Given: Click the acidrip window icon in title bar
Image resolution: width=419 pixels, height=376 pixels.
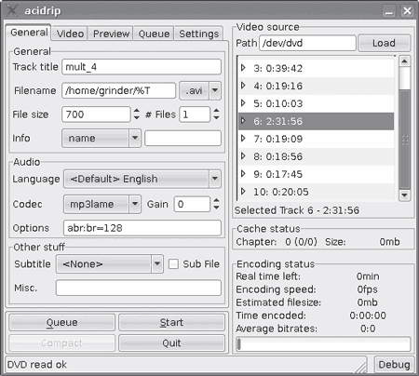Looking at the screenshot, I should pos(12,10).
